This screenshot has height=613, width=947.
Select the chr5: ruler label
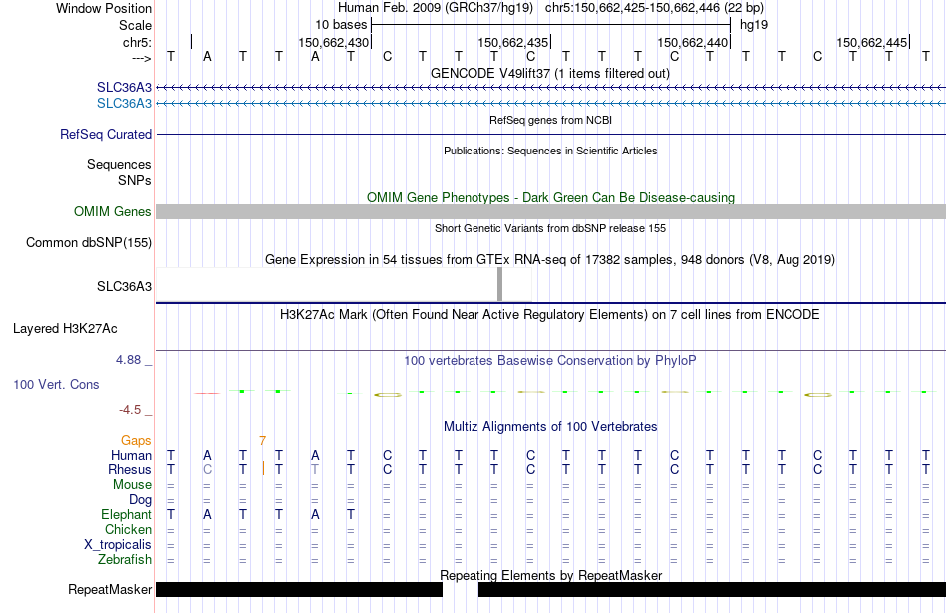pyautogui.click(x=137, y=42)
